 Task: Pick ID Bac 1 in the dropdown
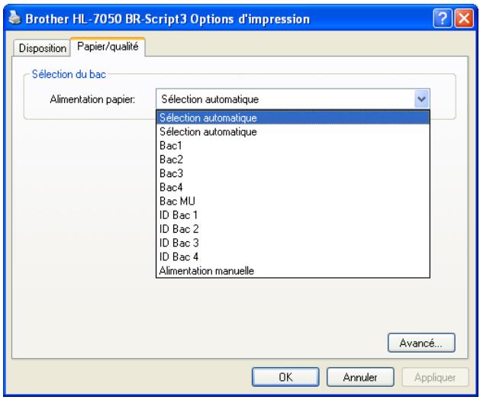click(x=292, y=215)
